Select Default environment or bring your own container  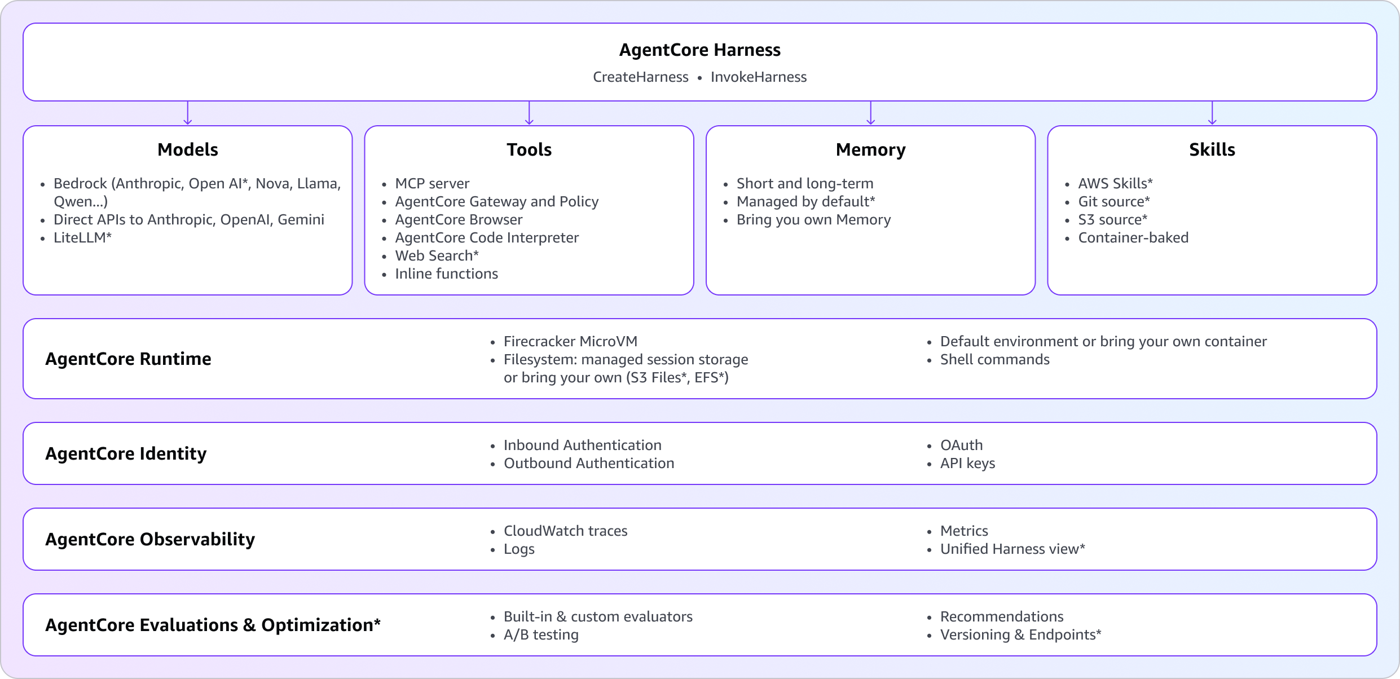tap(1103, 341)
